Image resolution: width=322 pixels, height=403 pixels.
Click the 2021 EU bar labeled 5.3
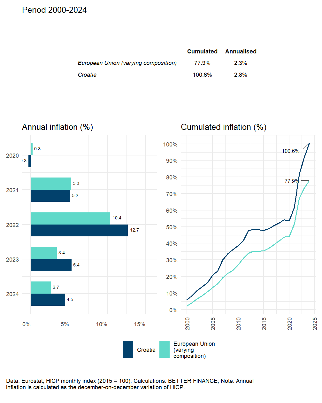pyautogui.click(x=51, y=184)
